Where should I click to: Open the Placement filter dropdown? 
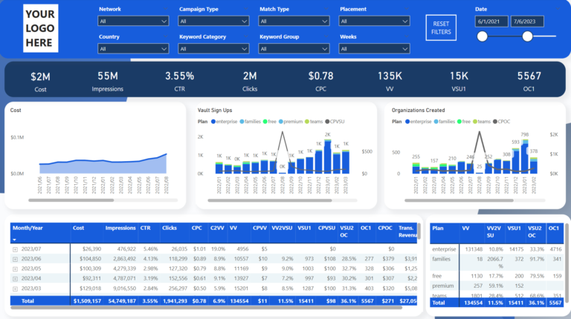pos(374,21)
